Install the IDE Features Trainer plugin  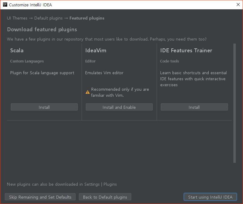194,107
